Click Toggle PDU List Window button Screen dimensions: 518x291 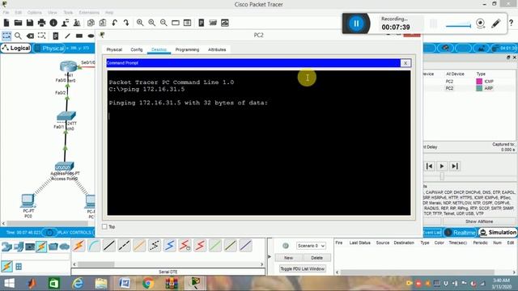pos(302,269)
